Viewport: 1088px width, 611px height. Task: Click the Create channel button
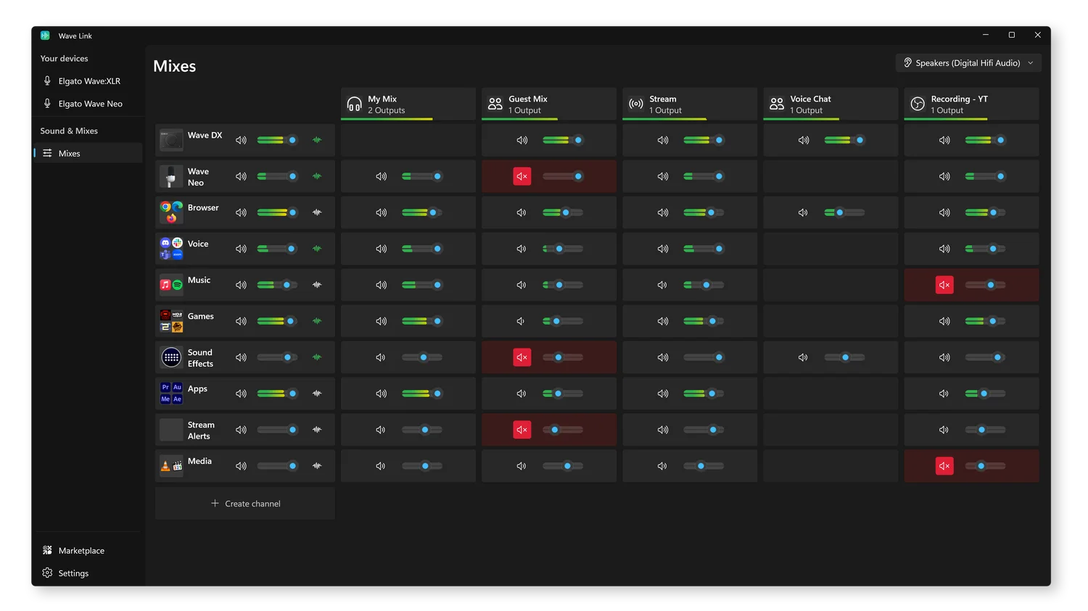coord(244,503)
